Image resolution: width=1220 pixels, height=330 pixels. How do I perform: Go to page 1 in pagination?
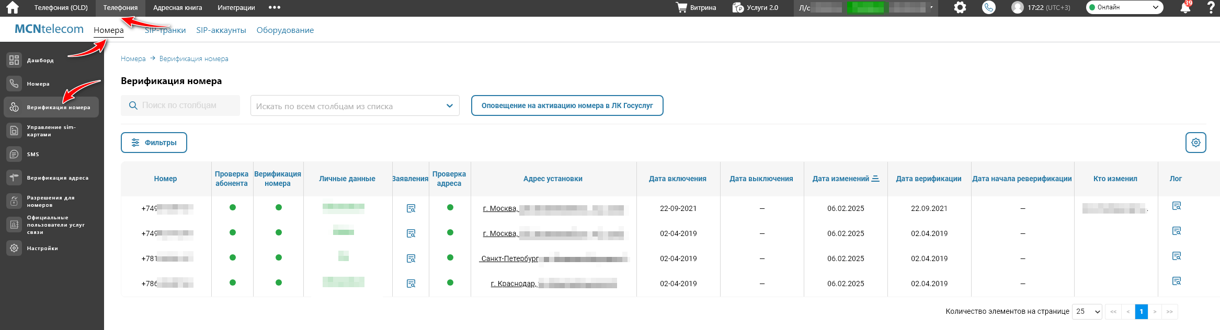(1141, 311)
